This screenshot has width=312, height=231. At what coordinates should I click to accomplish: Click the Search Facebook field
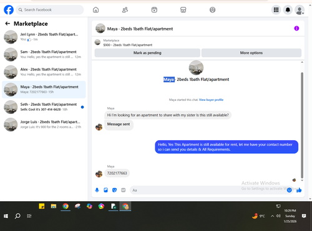point(50,10)
